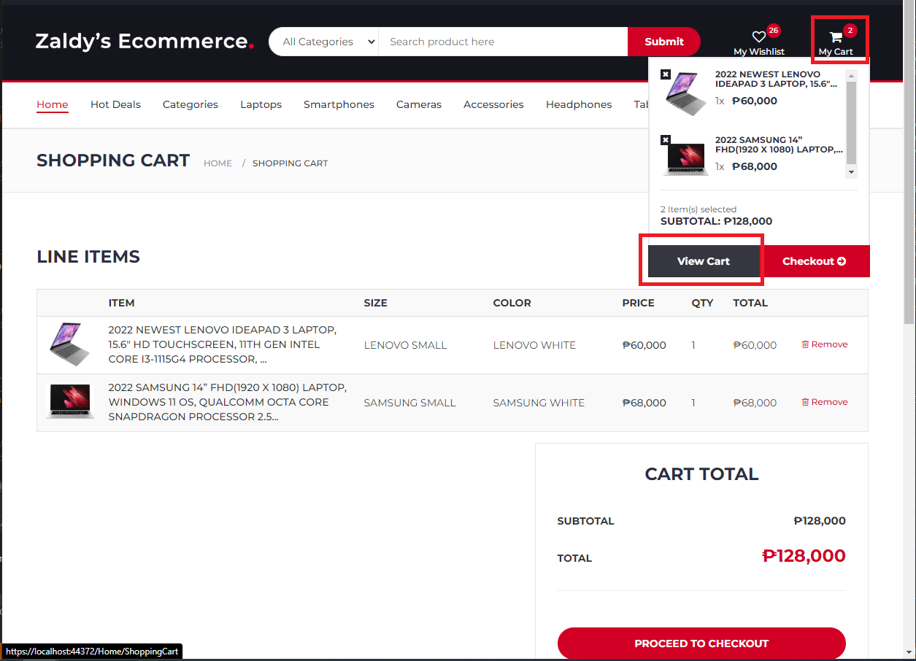Follow the HOME breadcrumb link
The height and width of the screenshot is (661, 916).
tap(218, 163)
